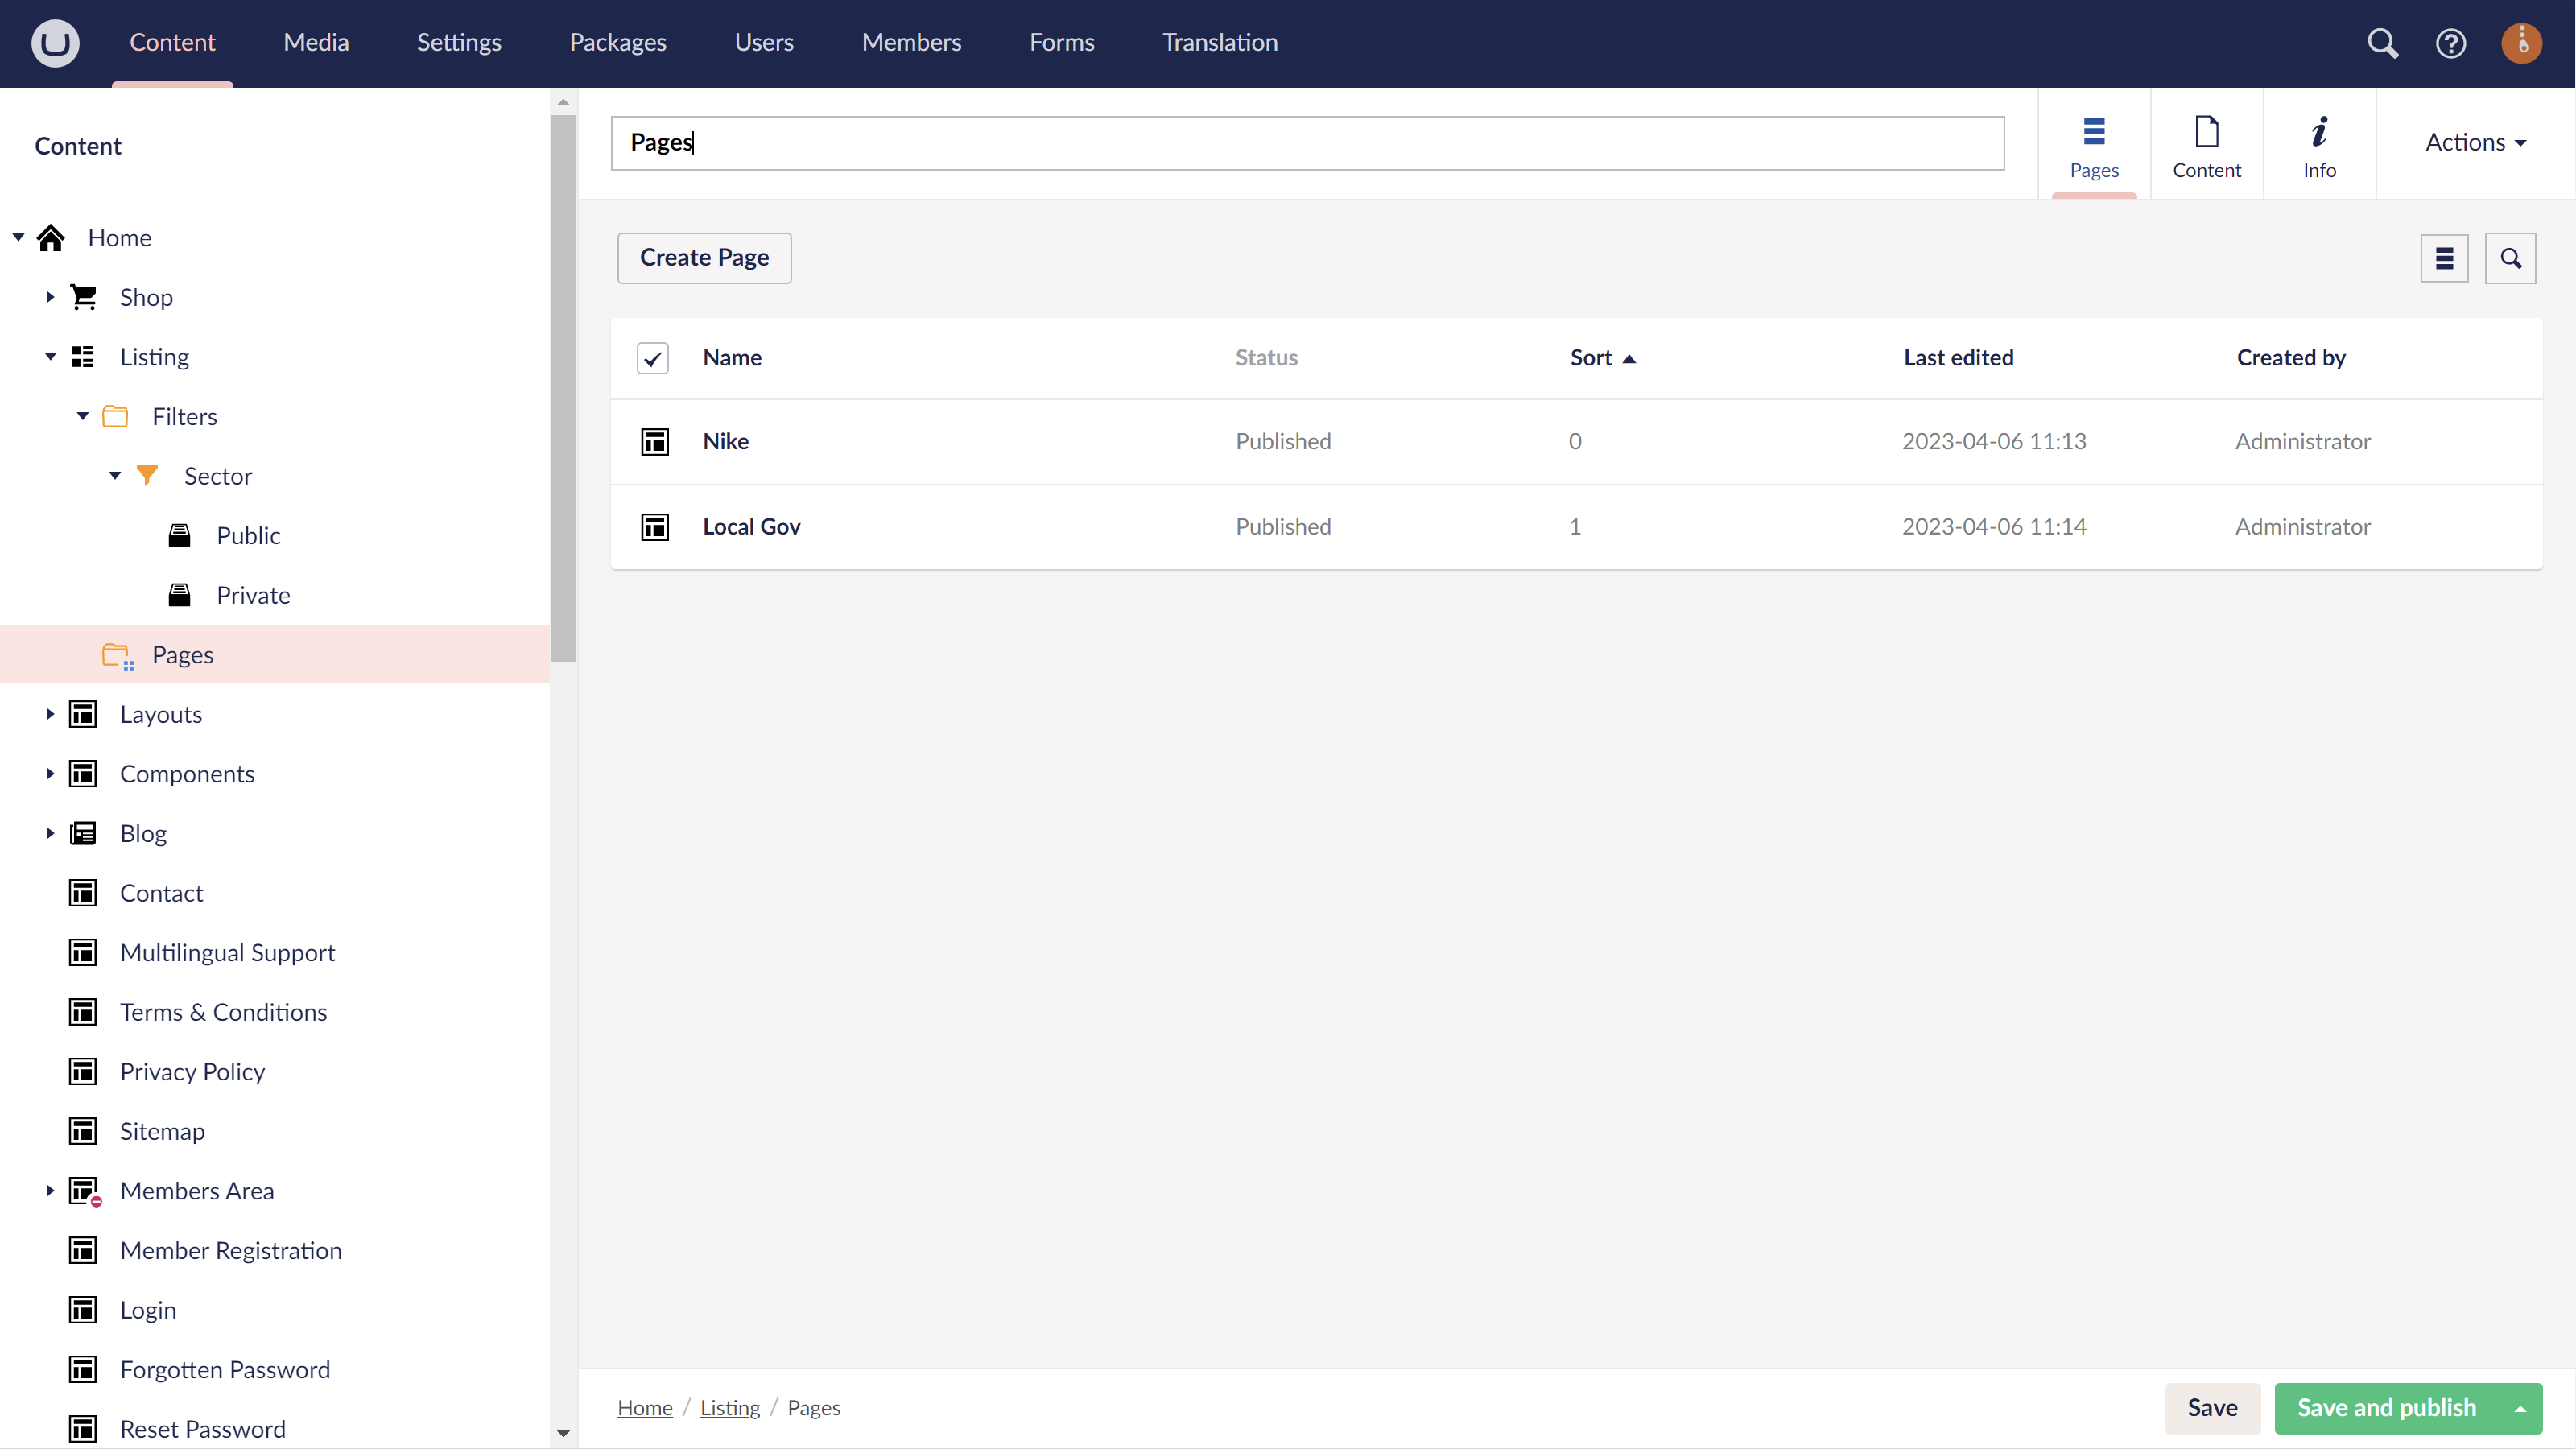Viewport: 2576px width, 1449px height.
Task: Click the Create Page button
Action: coord(704,258)
